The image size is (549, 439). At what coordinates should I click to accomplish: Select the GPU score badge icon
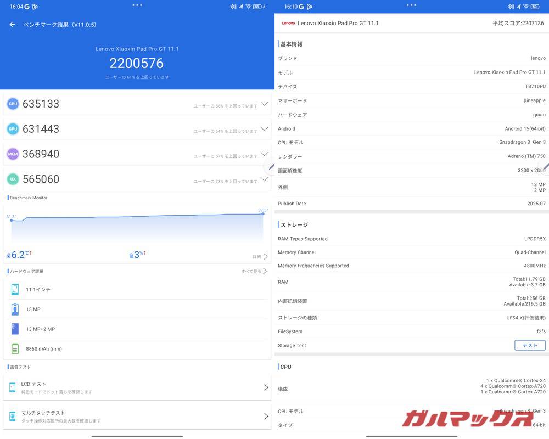tap(13, 128)
